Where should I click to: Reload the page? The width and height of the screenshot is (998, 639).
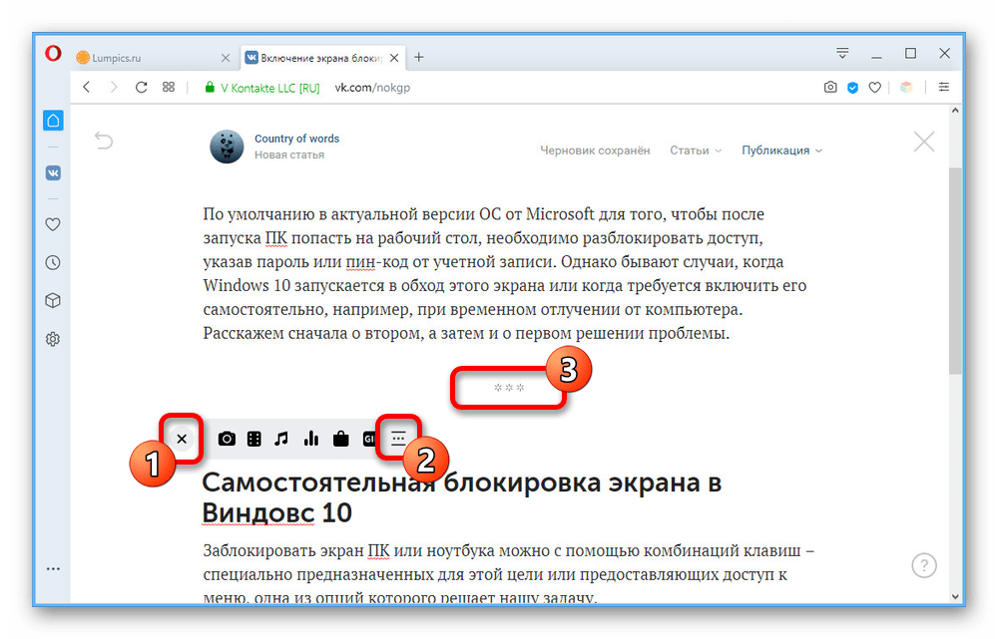click(x=142, y=87)
